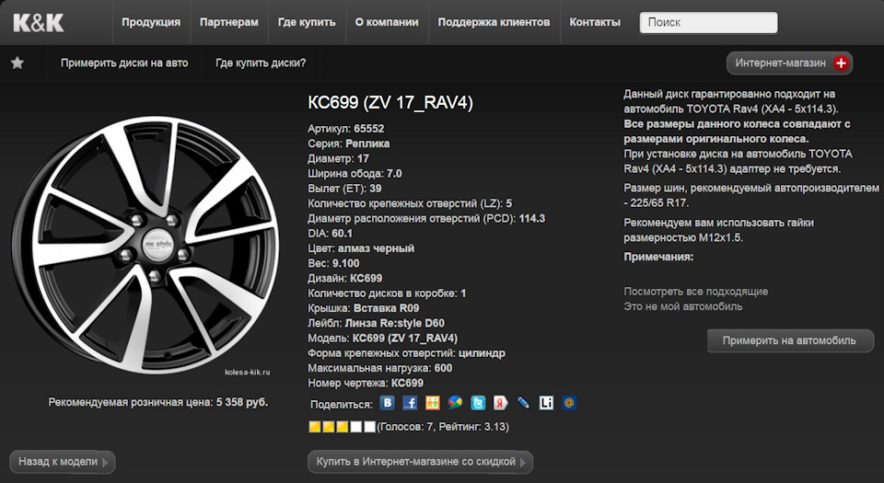Image resolution: width=884 pixels, height=483 pixels.
Task: Click the Артикул: 65552 line
Action: (x=346, y=129)
